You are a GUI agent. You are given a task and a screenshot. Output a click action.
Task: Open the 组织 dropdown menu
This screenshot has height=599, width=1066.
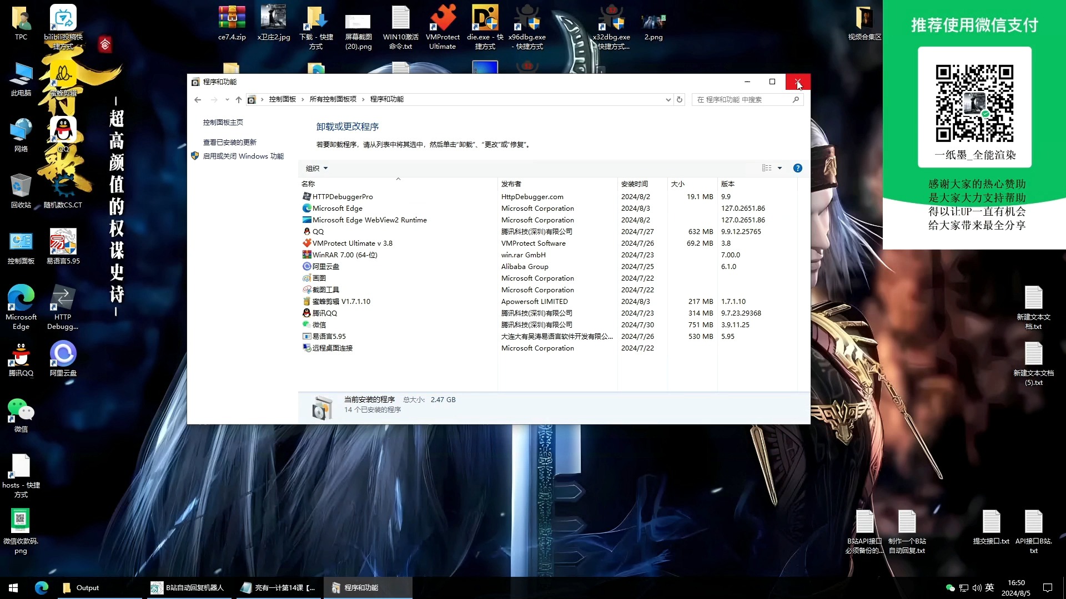pyautogui.click(x=316, y=168)
